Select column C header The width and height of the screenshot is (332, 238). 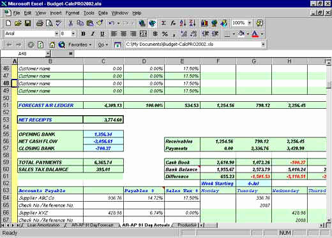[103, 61]
